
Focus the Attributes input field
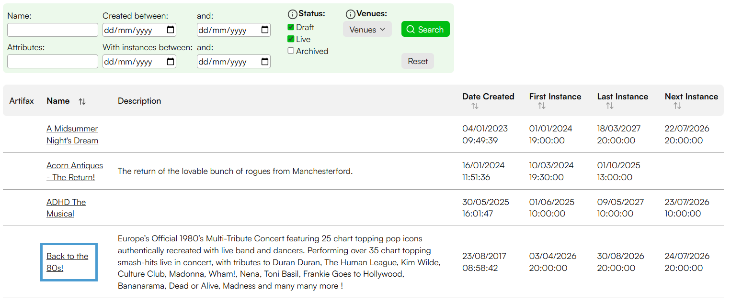click(53, 62)
